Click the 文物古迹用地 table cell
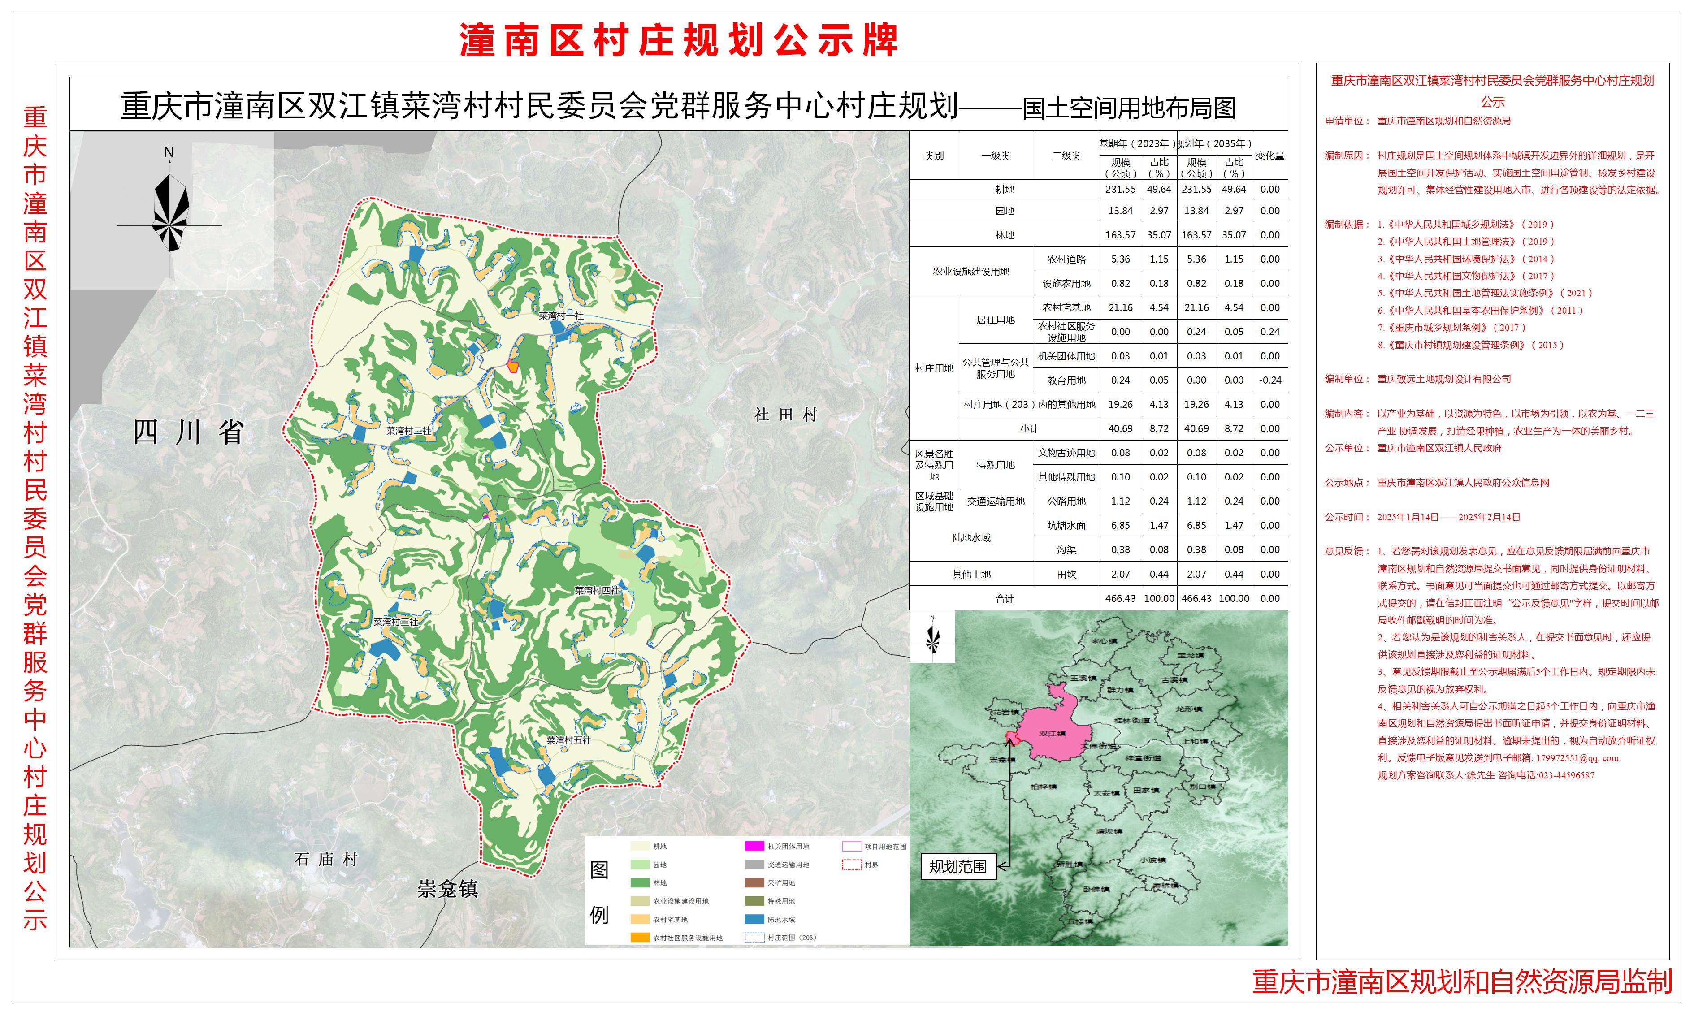The height and width of the screenshot is (1016, 1694). coord(1066,453)
